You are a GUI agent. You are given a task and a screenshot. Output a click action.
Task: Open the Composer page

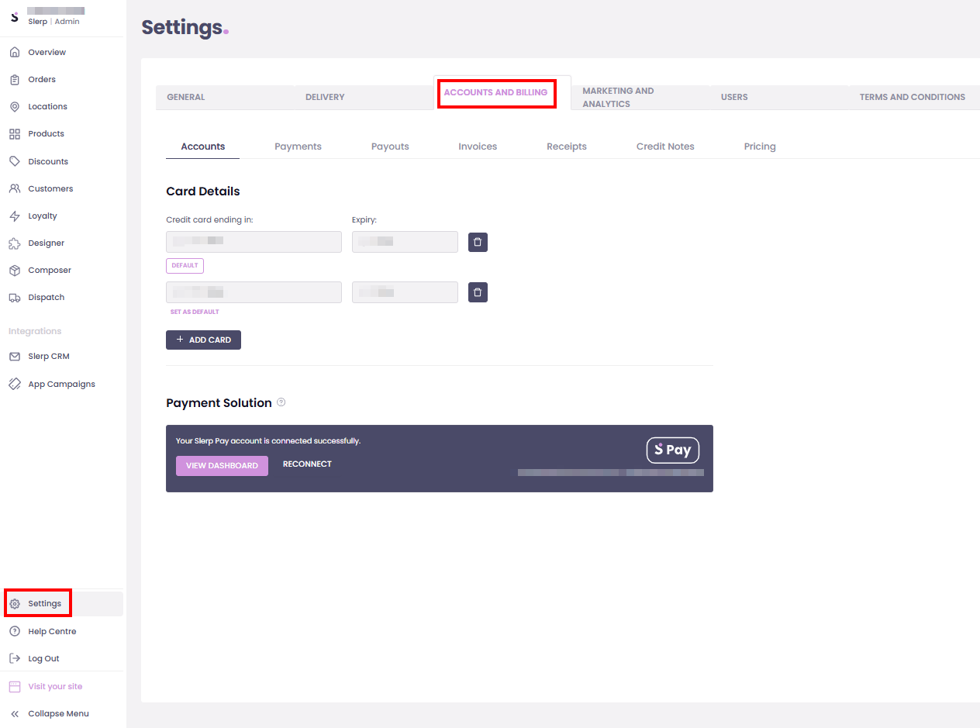pyautogui.click(x=49, y=270)
